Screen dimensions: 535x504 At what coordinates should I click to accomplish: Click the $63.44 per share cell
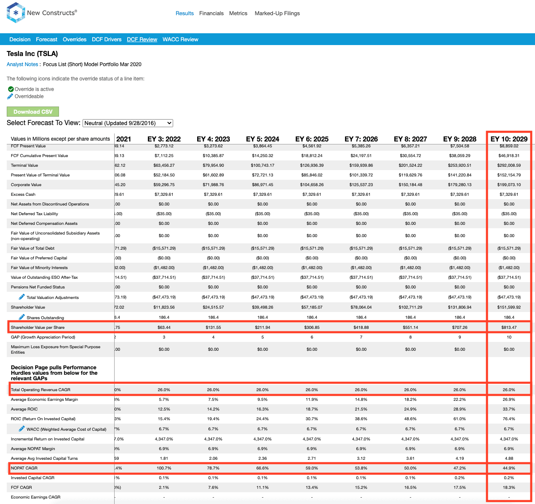(x=164, y=328)
